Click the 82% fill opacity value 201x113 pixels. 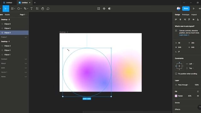pyautogui.click(x=190, y=96)
